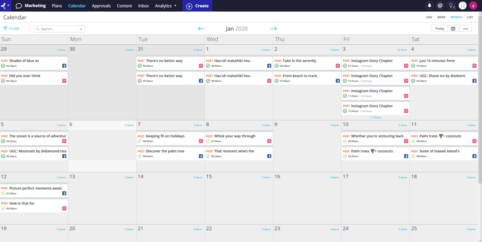Screen dimensions: 482x242
Task: Open the date picker calendar icon
Action: (x=453, y=29)
